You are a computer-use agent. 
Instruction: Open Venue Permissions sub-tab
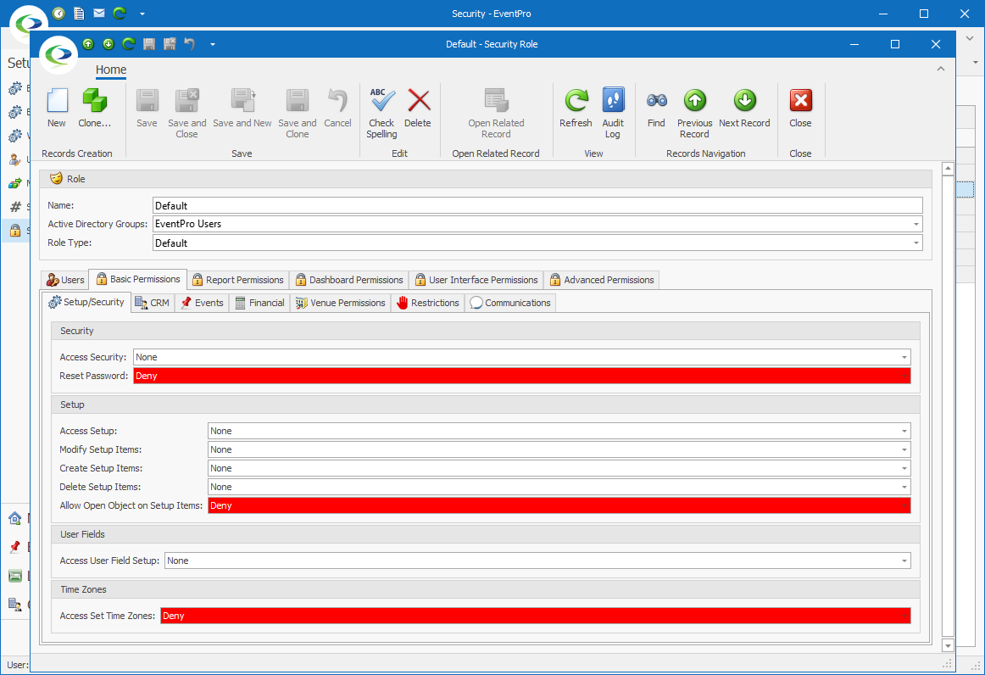pyautogui.click(x=341, y=303)
